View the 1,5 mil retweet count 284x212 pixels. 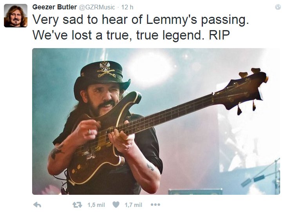(x=96, y=205)
